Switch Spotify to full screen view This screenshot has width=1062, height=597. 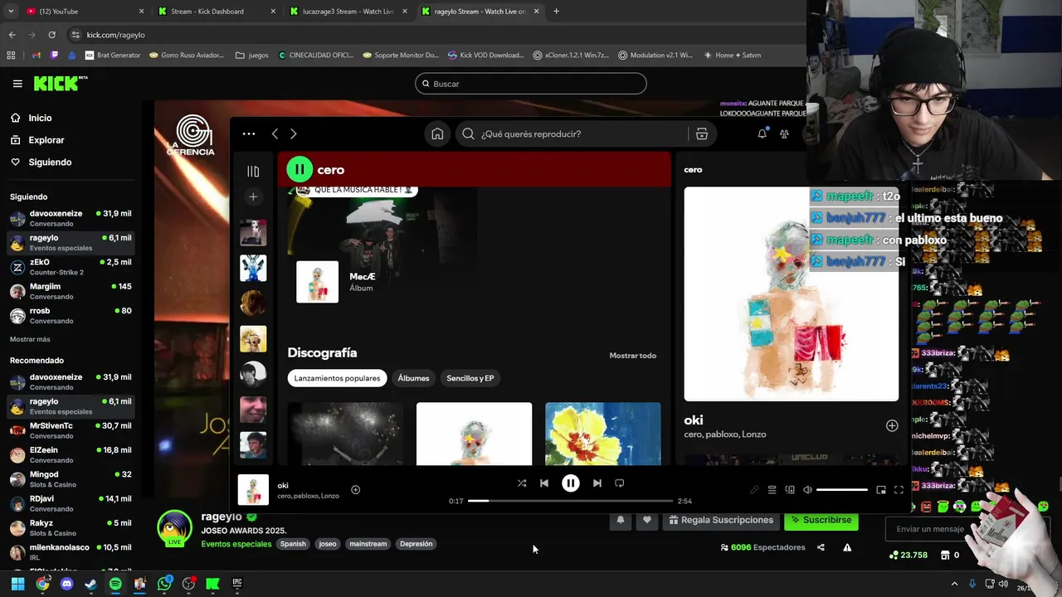pyautogui.click(x=899, y=490)
